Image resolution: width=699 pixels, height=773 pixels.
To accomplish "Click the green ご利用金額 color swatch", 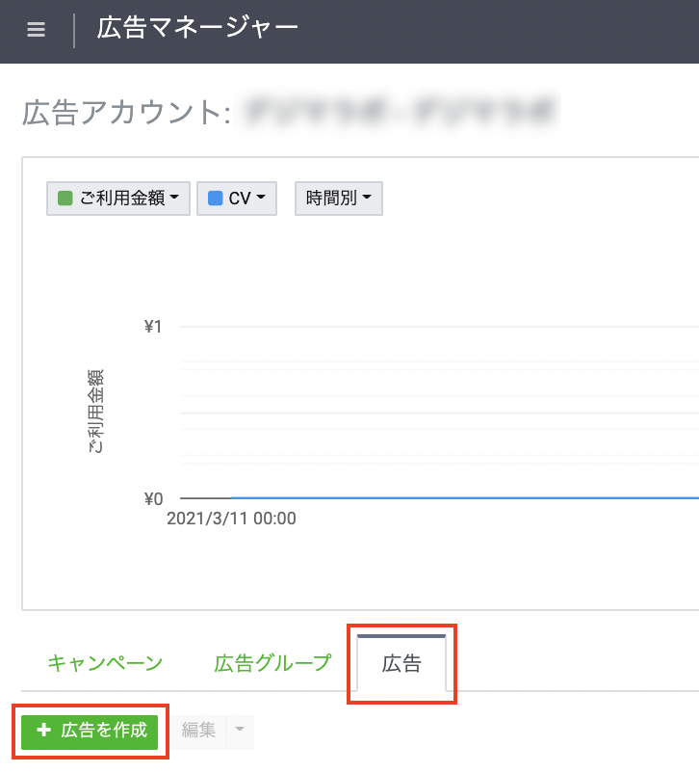I will [65, 199].
